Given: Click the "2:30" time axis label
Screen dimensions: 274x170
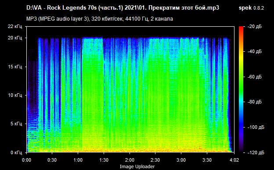Looking at the screenshot, I should coord(155,160).
